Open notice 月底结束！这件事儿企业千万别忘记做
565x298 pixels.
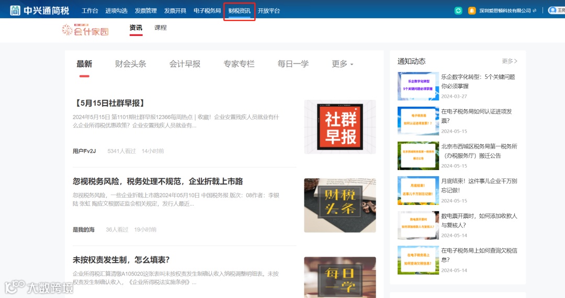pyautogui.click(x=479, y=186)
